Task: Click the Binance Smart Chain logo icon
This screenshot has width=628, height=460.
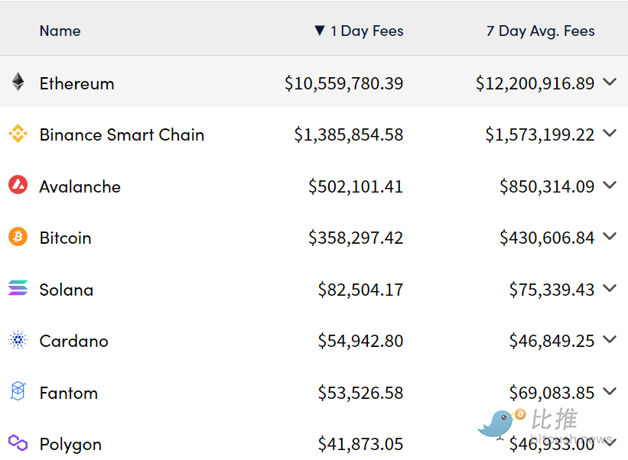Action: point(18,134)
